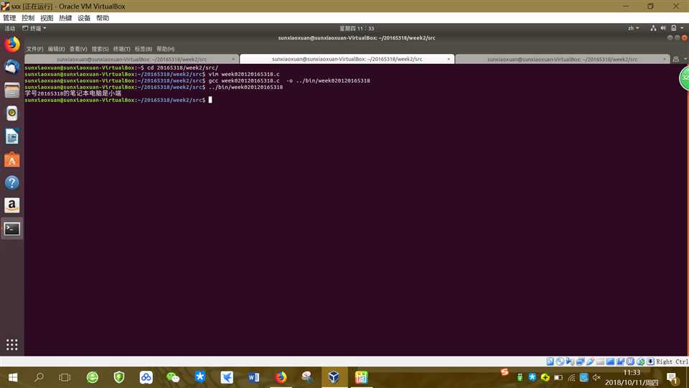
Task: Open the new terminal tab button
Action: click(x=676, y=59)
